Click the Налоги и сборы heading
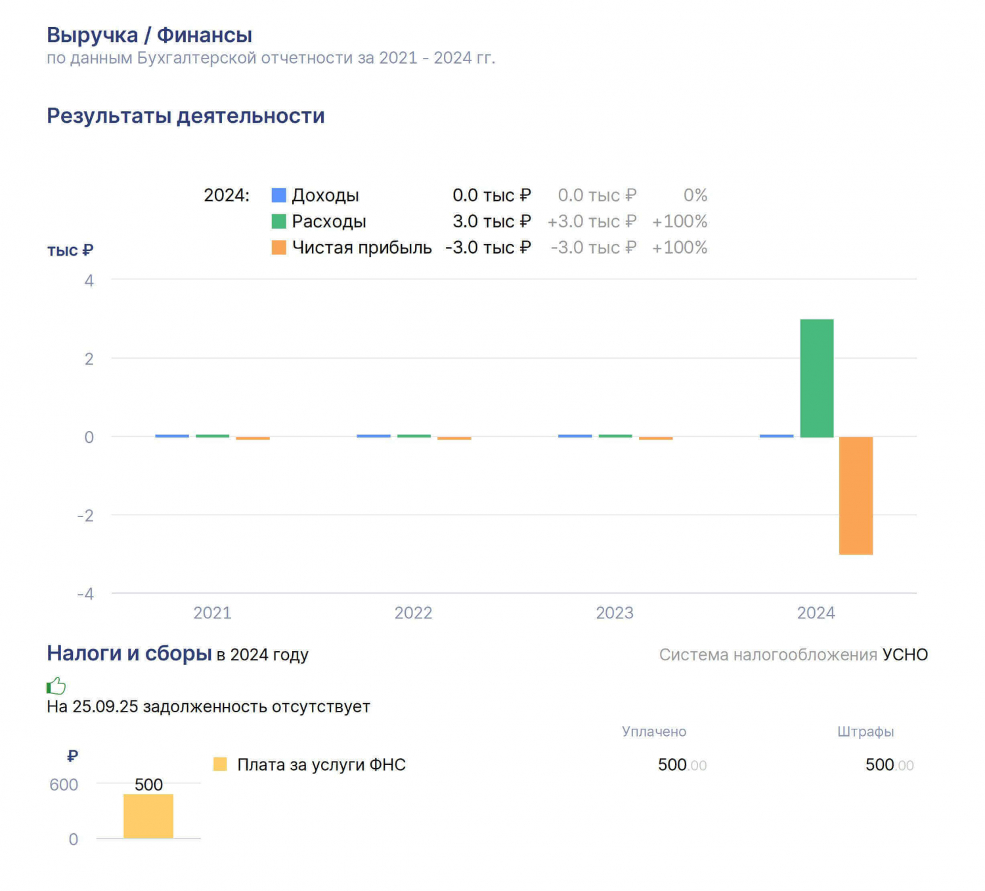Screen dimensions: 985x891 click(129, 653)
